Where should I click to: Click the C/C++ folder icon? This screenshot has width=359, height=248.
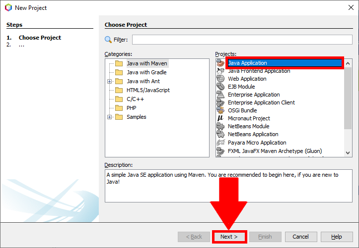tap(119, 99)
